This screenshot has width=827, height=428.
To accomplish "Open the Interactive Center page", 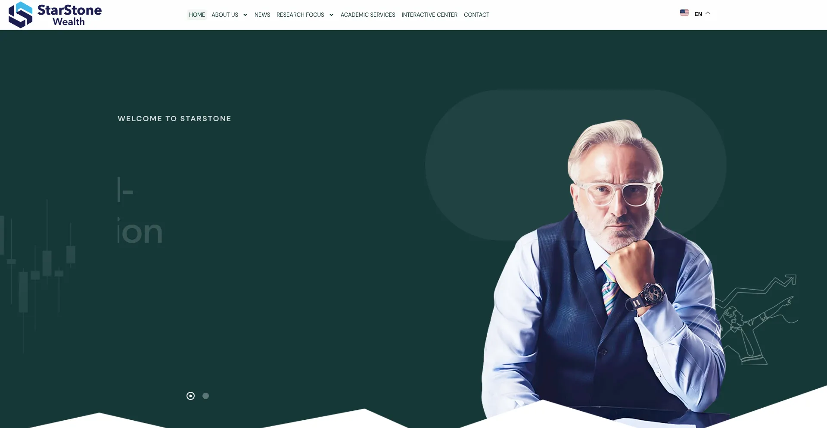I will click(x=429, y=15).
